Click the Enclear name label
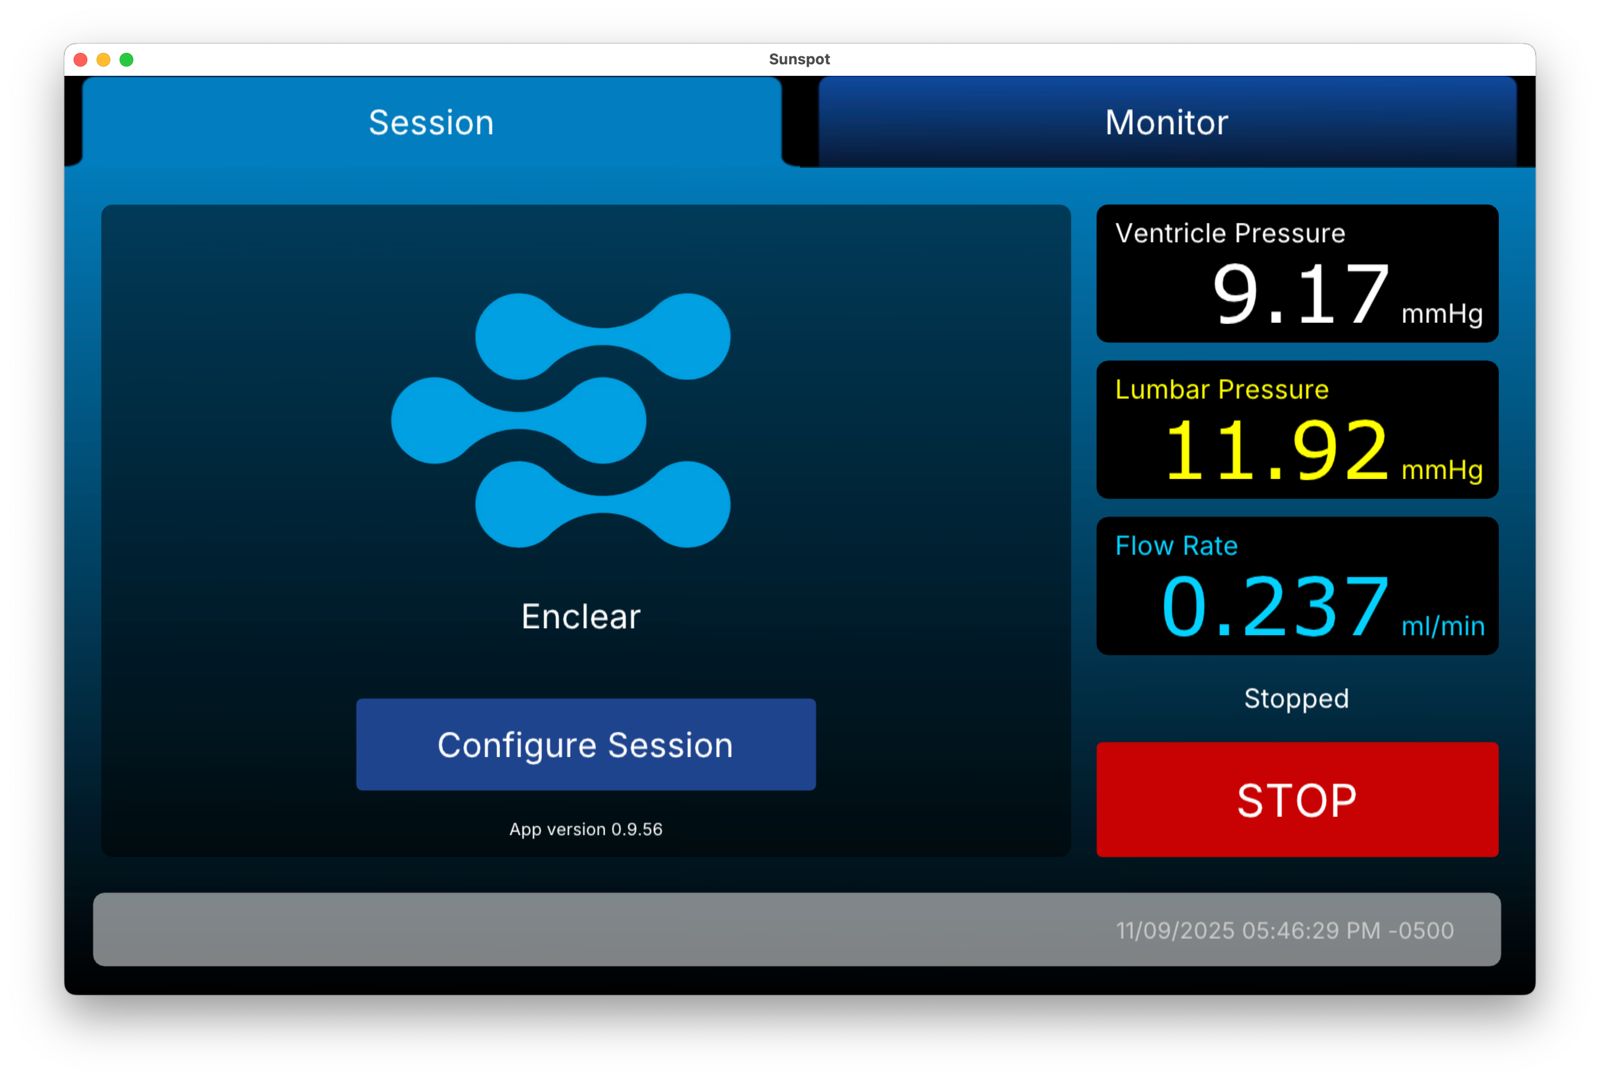This screenshot has height=1080, width=1600. point(580,616)
